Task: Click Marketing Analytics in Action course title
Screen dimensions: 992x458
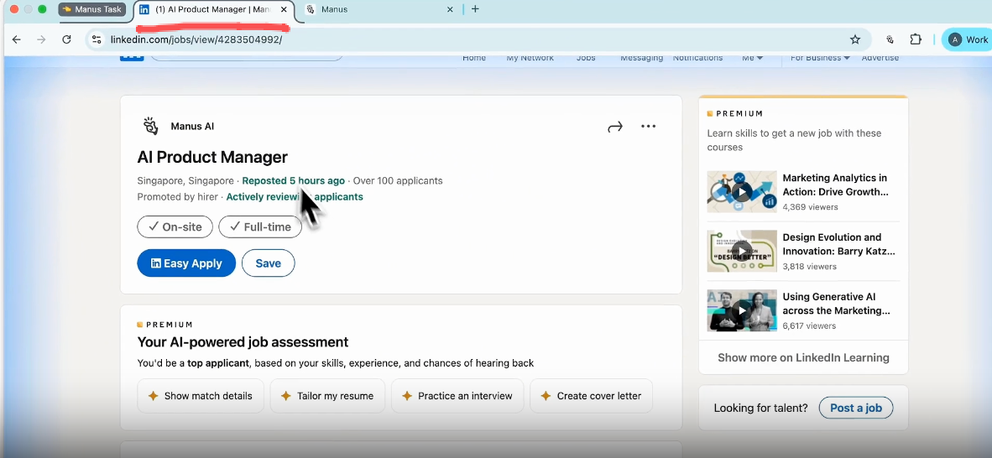Action: (836, 185)
